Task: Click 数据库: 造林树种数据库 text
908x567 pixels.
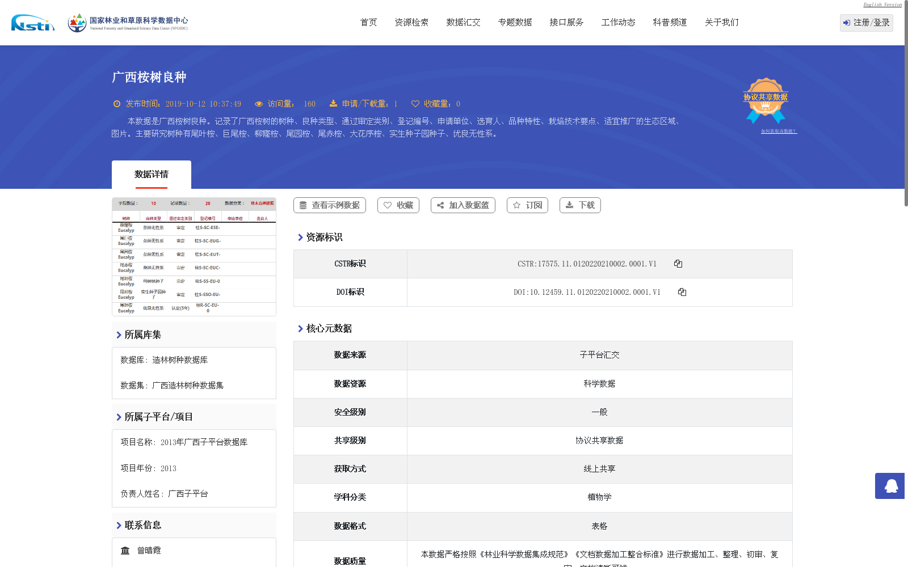Action: point(164,360)
